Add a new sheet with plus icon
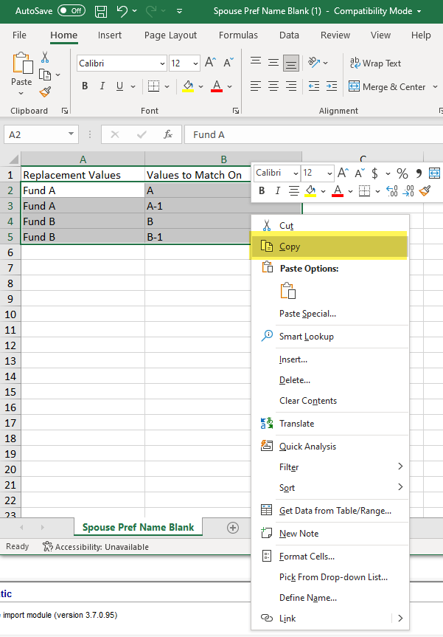The width and height of the screenshot is (443, 637). (x=233, y=527)
